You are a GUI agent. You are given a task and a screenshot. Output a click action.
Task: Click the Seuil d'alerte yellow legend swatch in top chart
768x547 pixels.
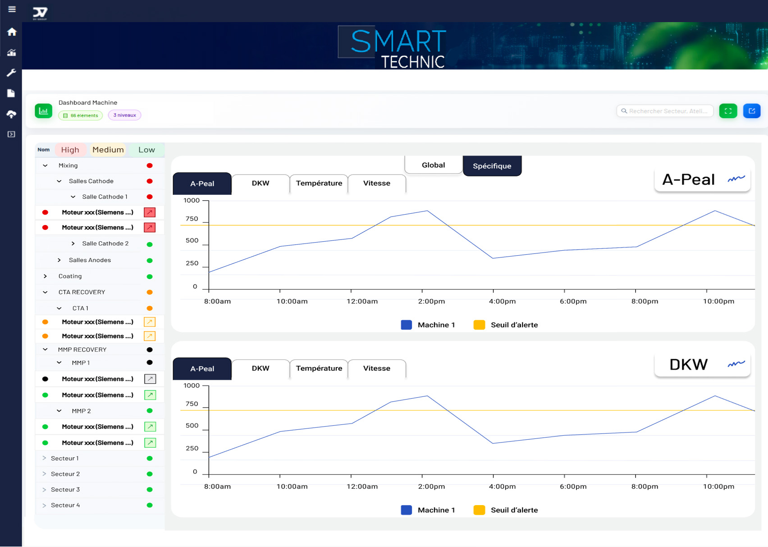479,325
